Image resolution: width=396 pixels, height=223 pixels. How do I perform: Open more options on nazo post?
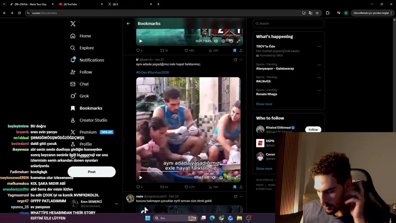click(x=241, y=196)
